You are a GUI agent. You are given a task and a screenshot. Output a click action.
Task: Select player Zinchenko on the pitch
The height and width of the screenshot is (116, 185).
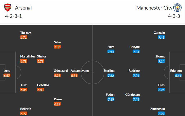tap(157, 109)
